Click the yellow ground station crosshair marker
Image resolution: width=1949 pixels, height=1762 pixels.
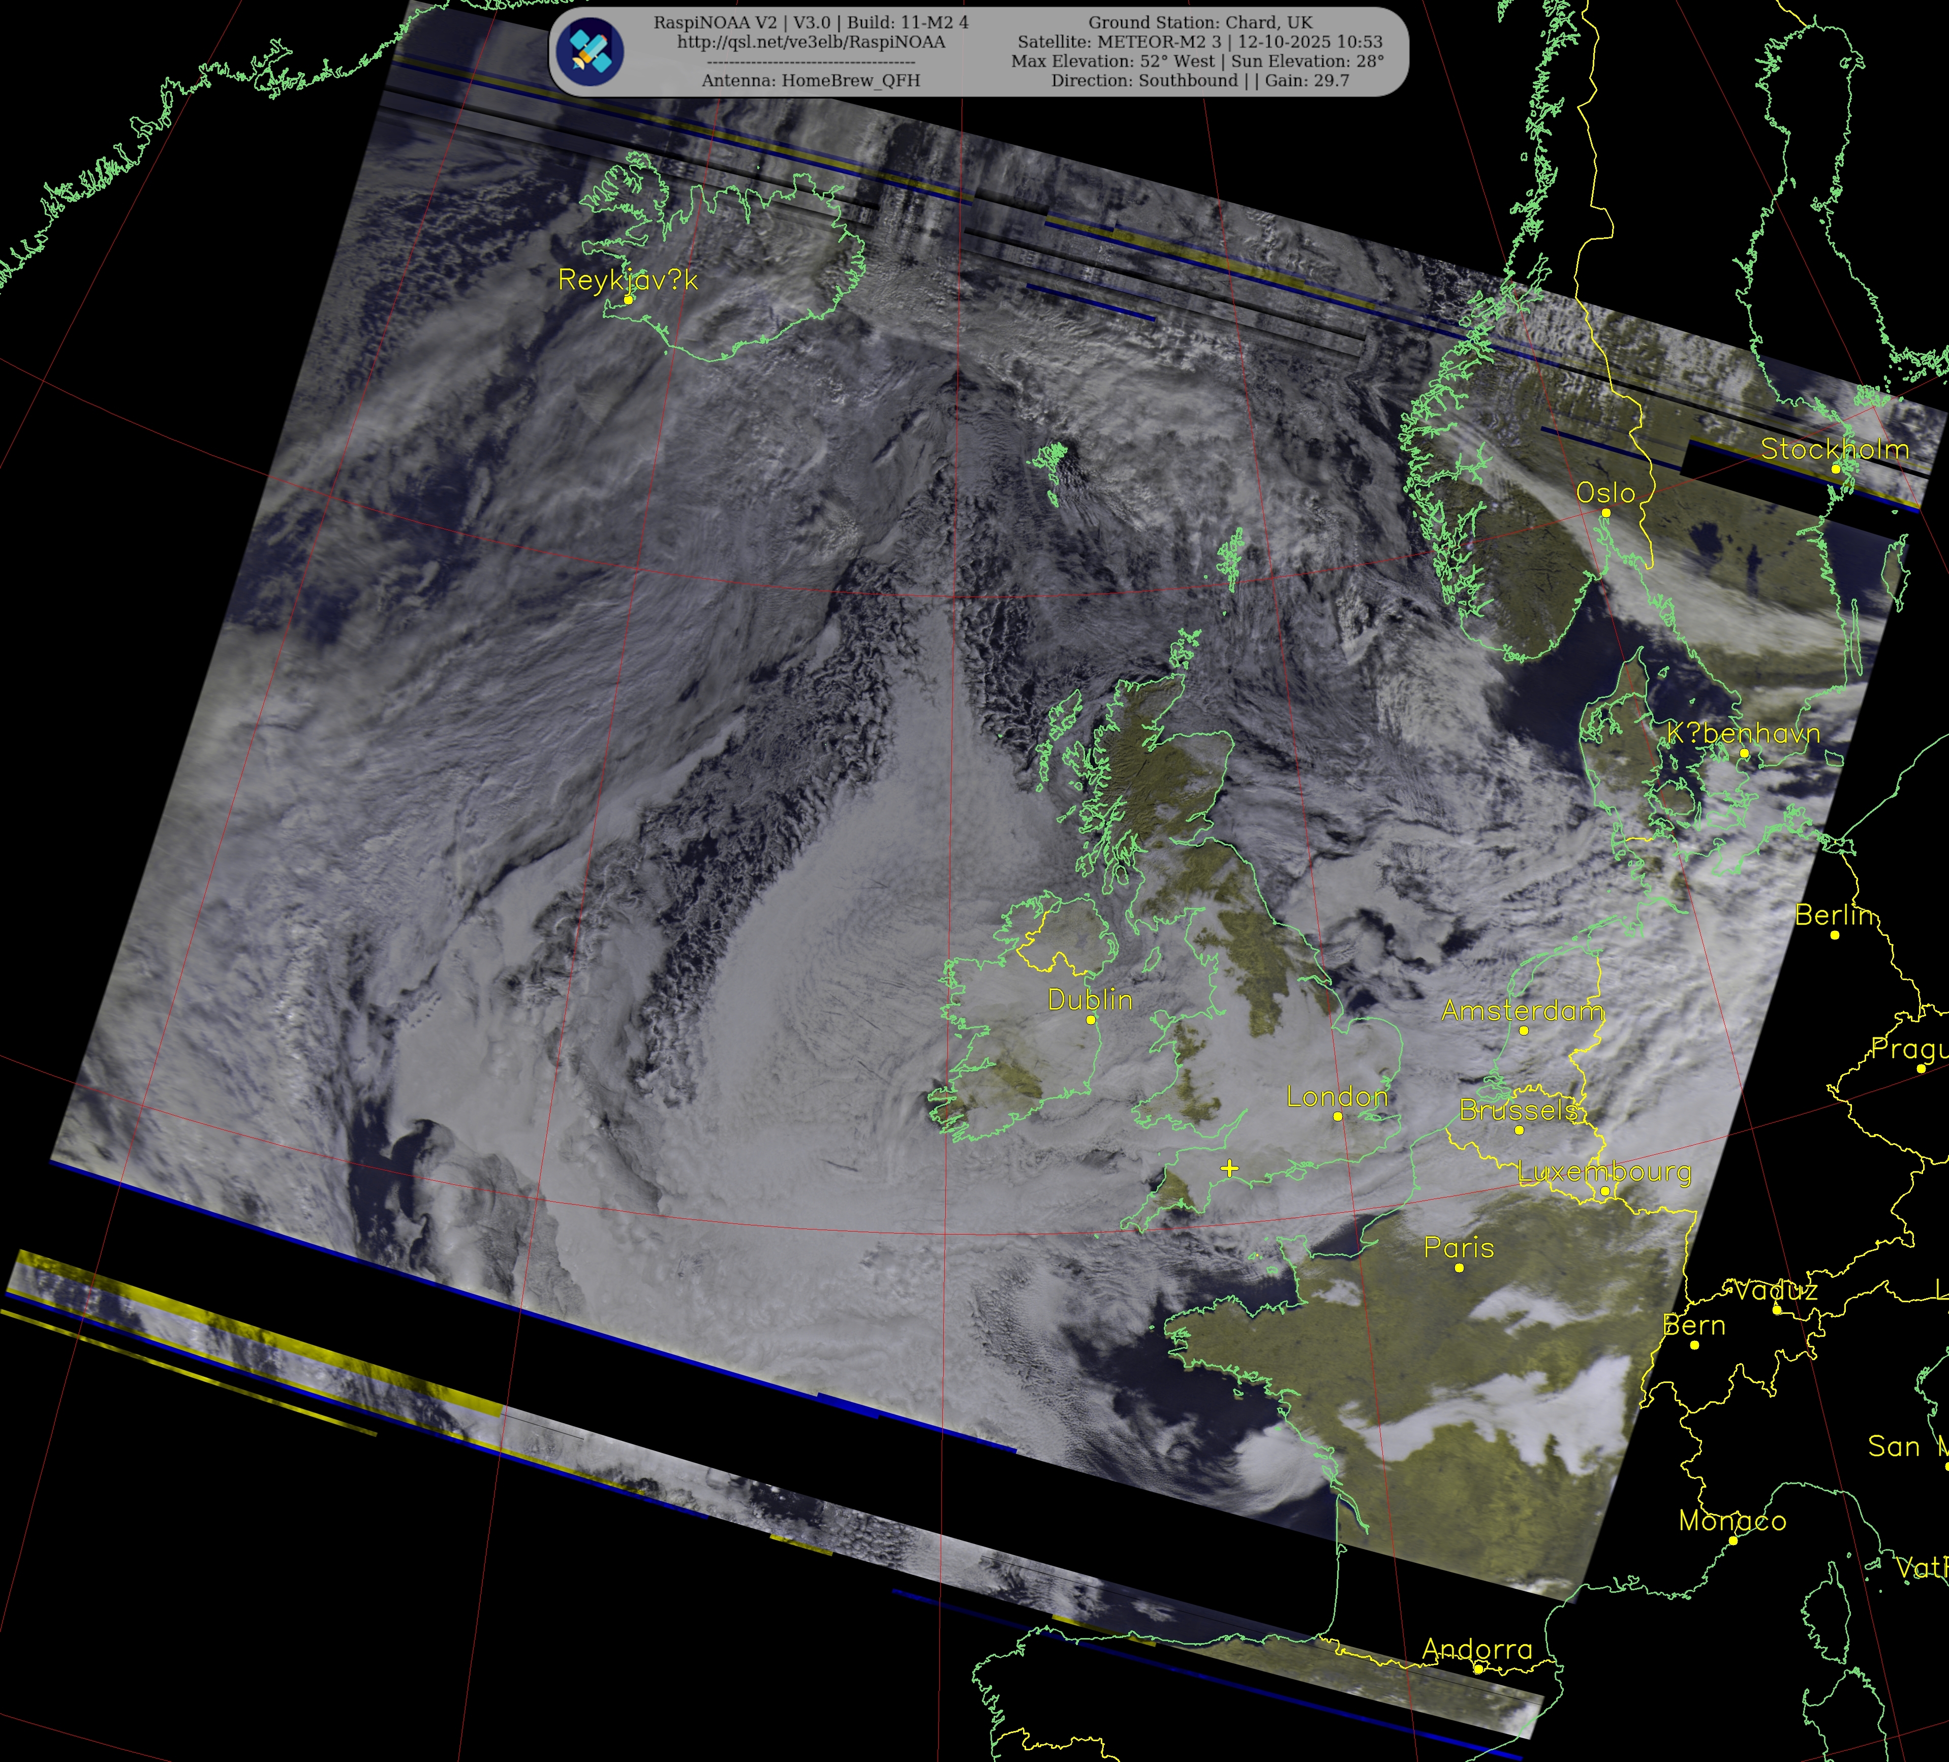1229,1169
